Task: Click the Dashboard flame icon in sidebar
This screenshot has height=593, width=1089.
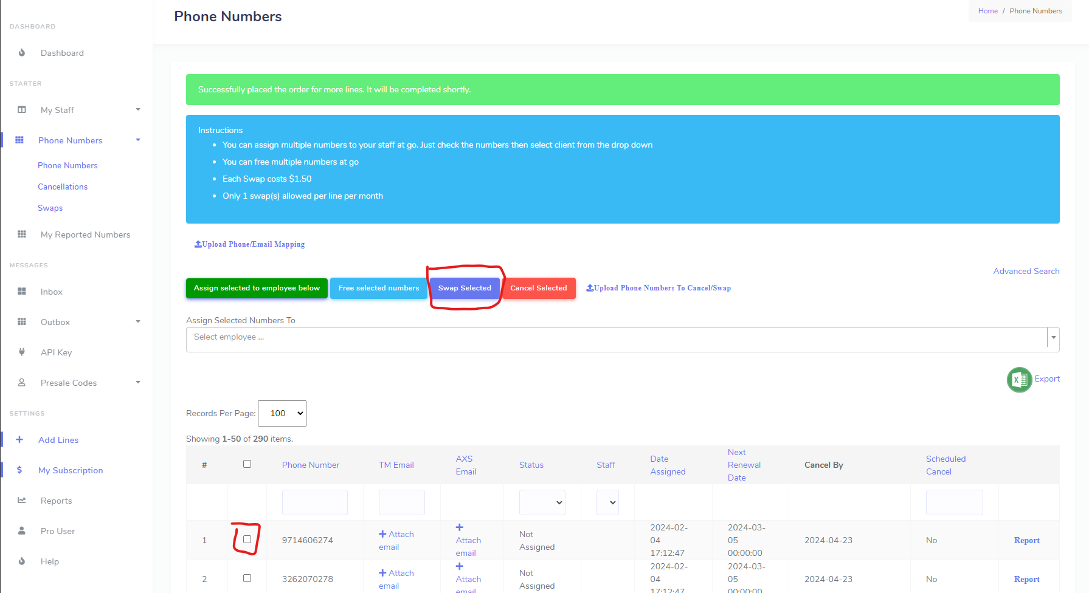Action: click(x=22, y=53)
